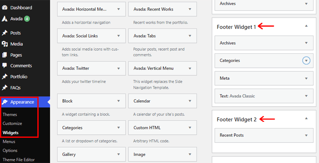Open the Theme File Editor link
The width and height of the screenshot is (319, 163).
[18, 160]
